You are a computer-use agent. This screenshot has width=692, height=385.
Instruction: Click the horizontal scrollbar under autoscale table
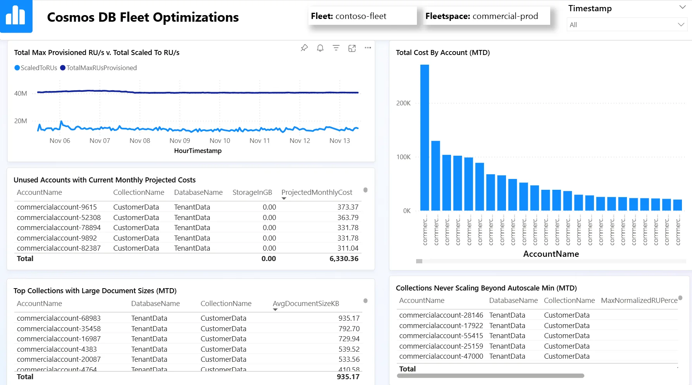pyautogui.click(x=490, y=376)
